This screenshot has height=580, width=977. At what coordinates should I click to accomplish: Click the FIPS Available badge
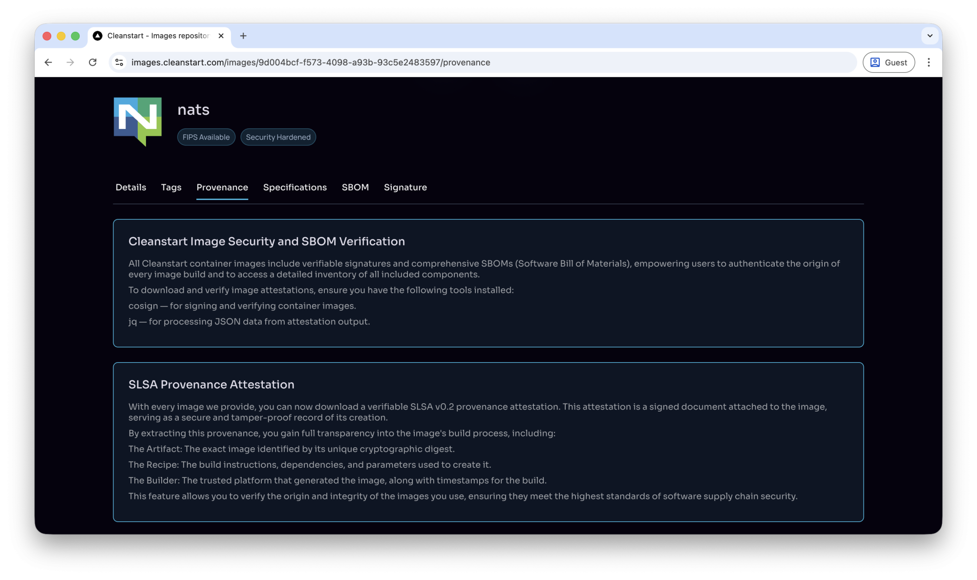tap(206, 137)
